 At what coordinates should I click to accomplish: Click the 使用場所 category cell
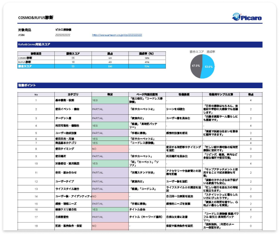(73, 156)
